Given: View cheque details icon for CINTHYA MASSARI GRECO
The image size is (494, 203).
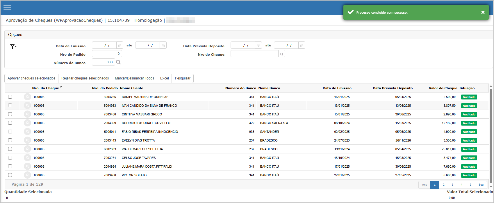Looking at the screenshot, I should point(27,114).
